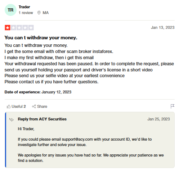The image size is (179, 172).
Task: Click the Date of experience January 12, 2023 line
Action: (38, 92)
